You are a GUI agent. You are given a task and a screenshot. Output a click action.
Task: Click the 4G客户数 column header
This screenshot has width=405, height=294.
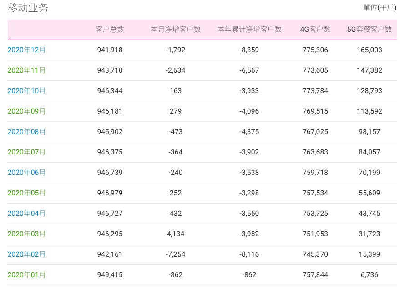click(x=315, y=30)
